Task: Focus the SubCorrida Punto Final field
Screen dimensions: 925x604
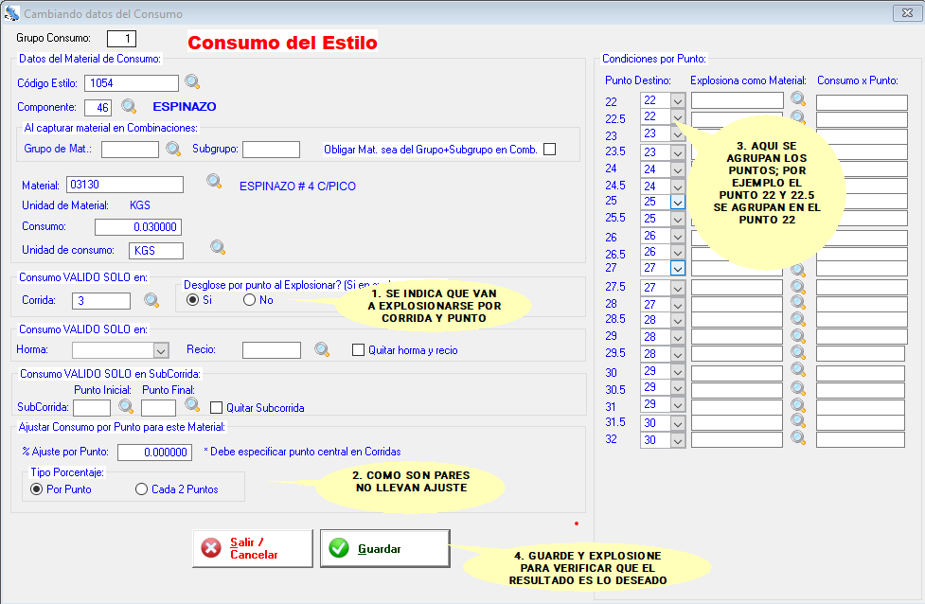Action: (x=159, y=408)
